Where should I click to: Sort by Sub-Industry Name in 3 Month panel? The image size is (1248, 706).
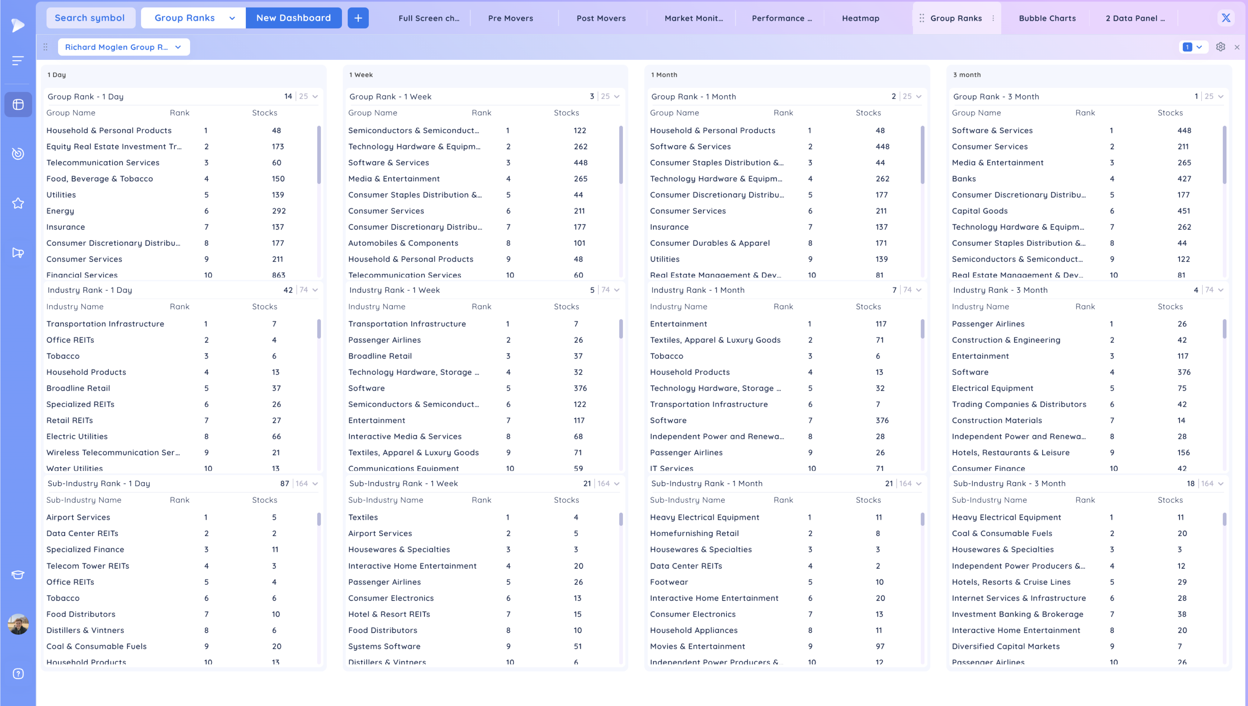tap(989, 500)
